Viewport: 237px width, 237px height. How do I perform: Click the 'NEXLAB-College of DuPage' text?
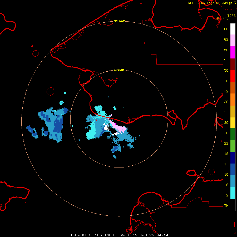[x=211, y=3]
